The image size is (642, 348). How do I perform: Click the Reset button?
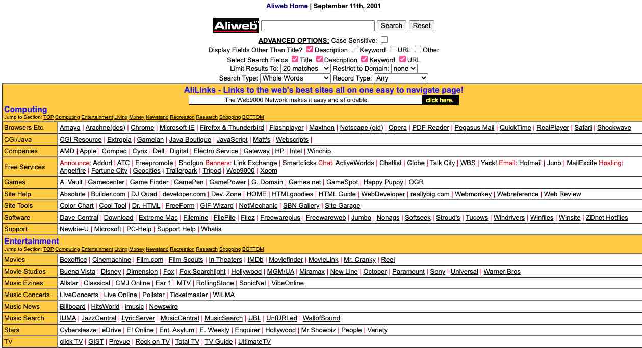422,25
